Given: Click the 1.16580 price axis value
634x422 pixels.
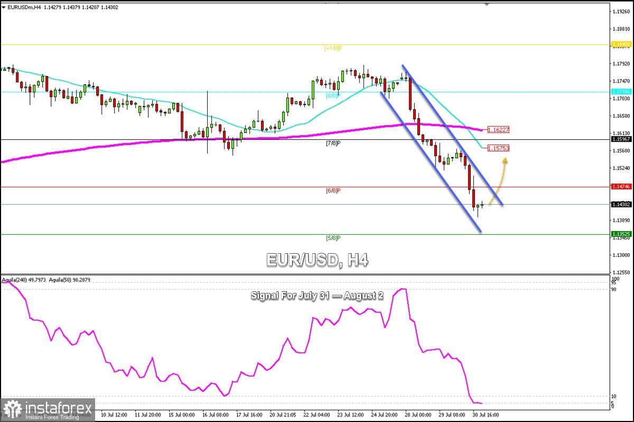Looking at the screenshot, I should point(621,116).
